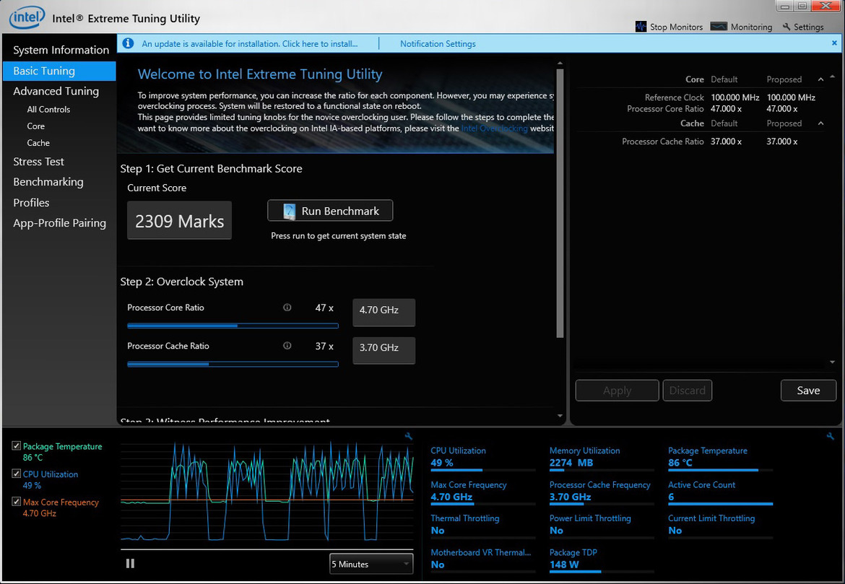Image resolution: width=845 pixels, height=584 pixels.
Task: Click the Motherboard VR Thermal status tile
Action: [x=483, y=559]
